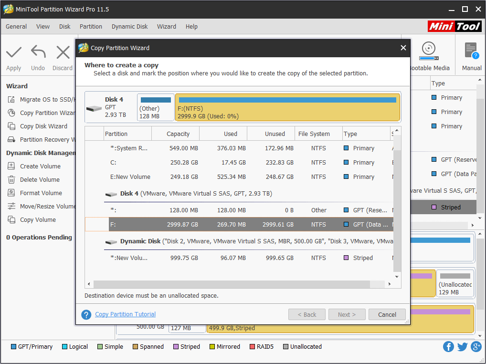Sort by the Capacity column header
This screenshot has width=486, height=364.
175,134
